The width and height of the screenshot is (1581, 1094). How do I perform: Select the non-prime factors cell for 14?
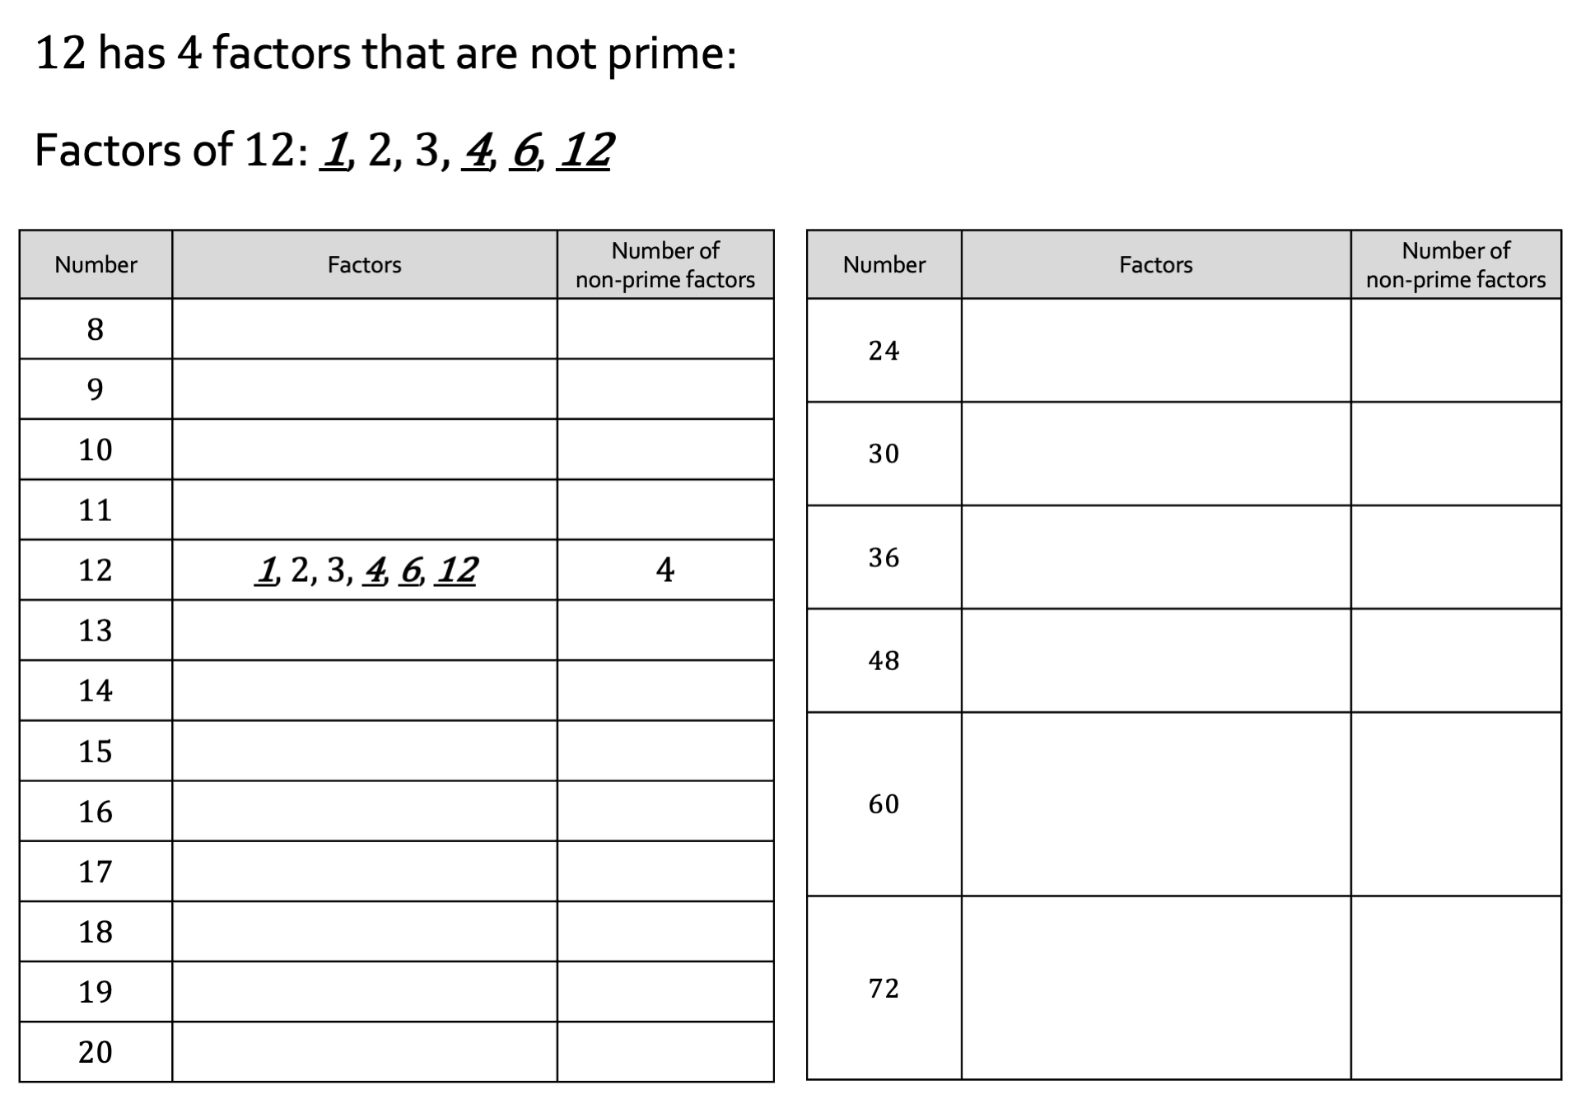click(x=665, y=690)
